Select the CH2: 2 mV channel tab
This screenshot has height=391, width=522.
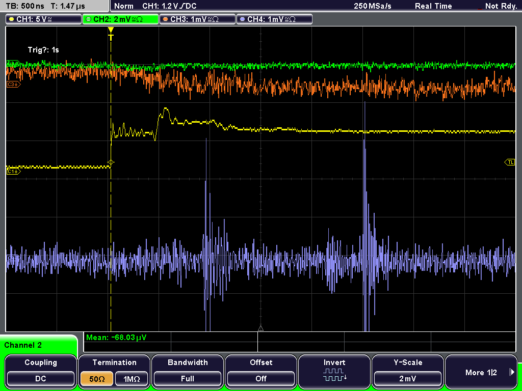pyautogui.click(x=120, y=19)
